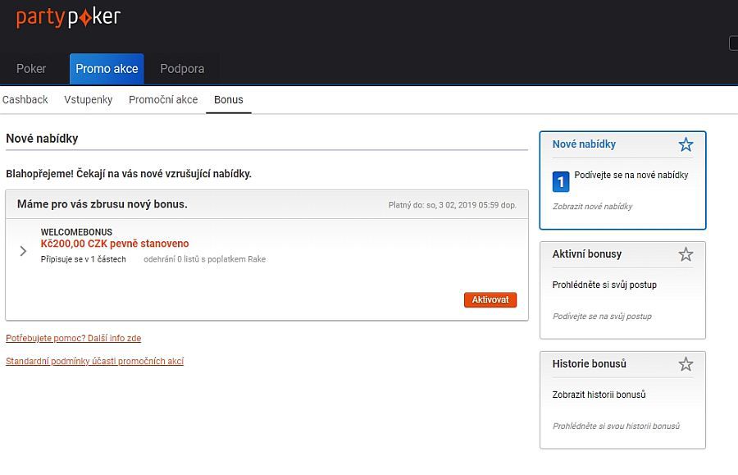This screenshot has height=475, width=738.
Task: Click the star icon in Aktivní bonusy panel
Action: tap(686, 254)
